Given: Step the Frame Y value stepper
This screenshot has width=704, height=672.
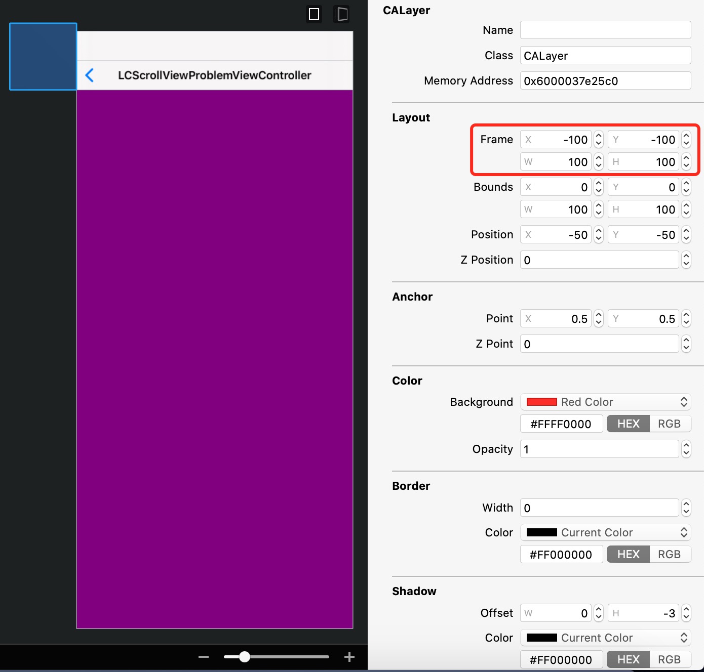Looking at the screenshot, I should pyautogui.click(x=686, y=139).
